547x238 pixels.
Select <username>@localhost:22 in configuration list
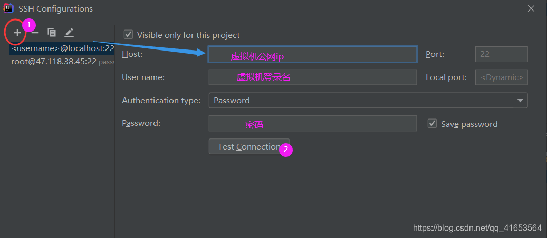point(62,49)
